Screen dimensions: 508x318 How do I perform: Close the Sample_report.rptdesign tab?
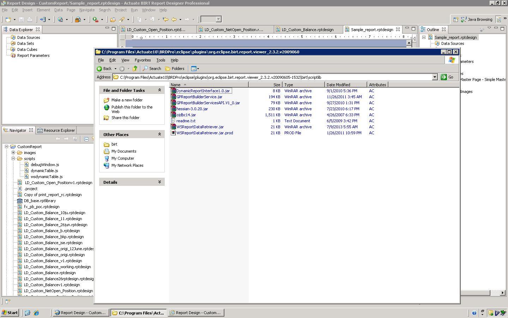point(398,29)
